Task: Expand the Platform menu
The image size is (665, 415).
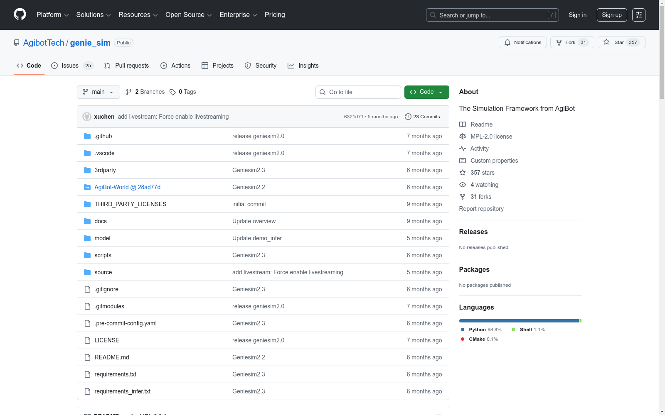Action: click(52, 15)
